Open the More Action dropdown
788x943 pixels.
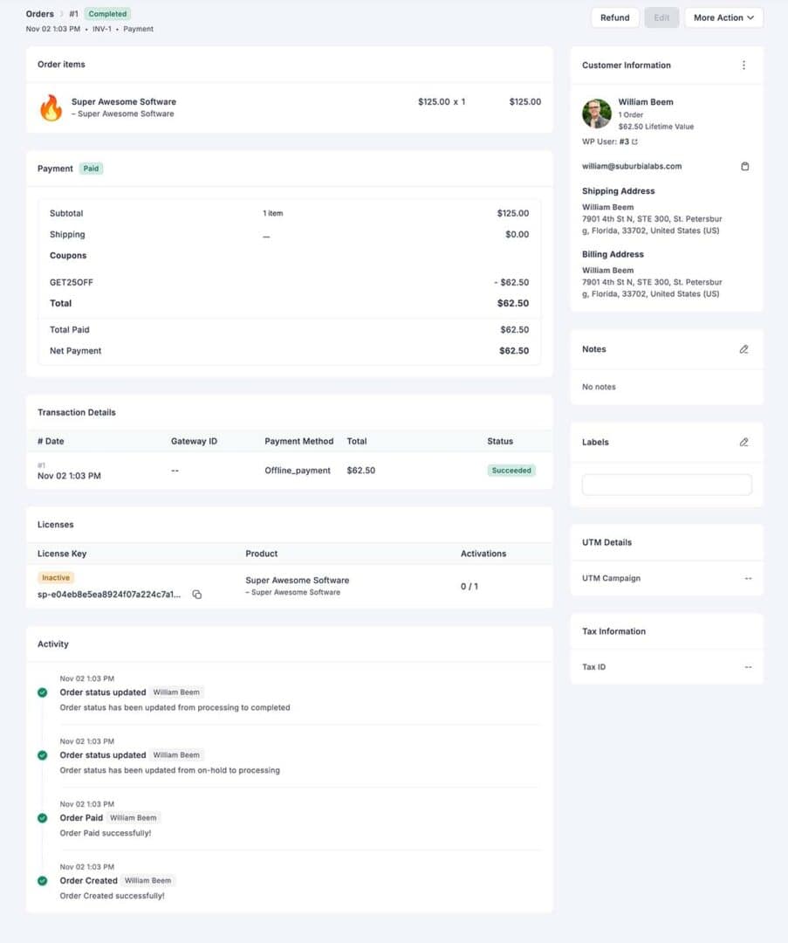click(x=723, y=17)
